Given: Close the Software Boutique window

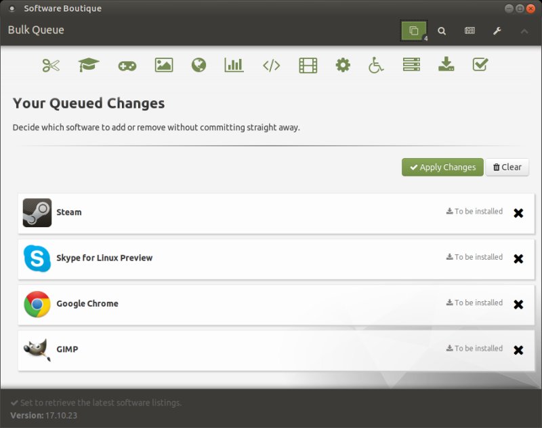Looking at the screenshot, I should tap(530, 9).
